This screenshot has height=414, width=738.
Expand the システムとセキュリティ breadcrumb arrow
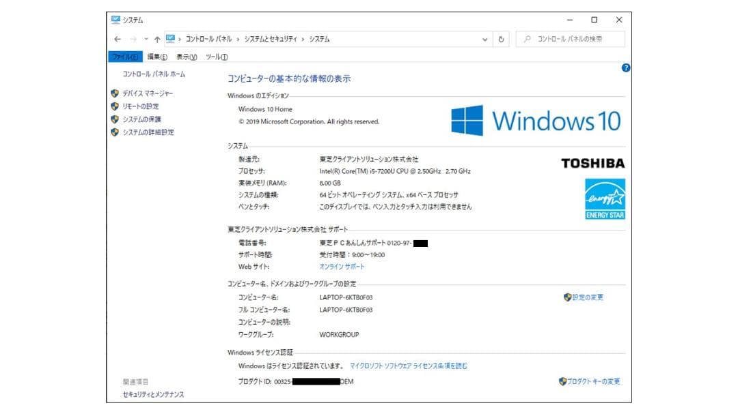[x=301, y=39]
